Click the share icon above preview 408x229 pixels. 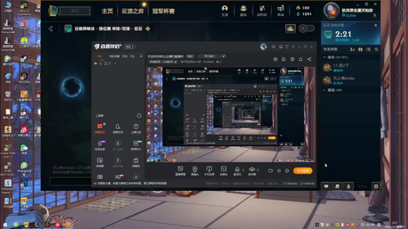point(309,59)
